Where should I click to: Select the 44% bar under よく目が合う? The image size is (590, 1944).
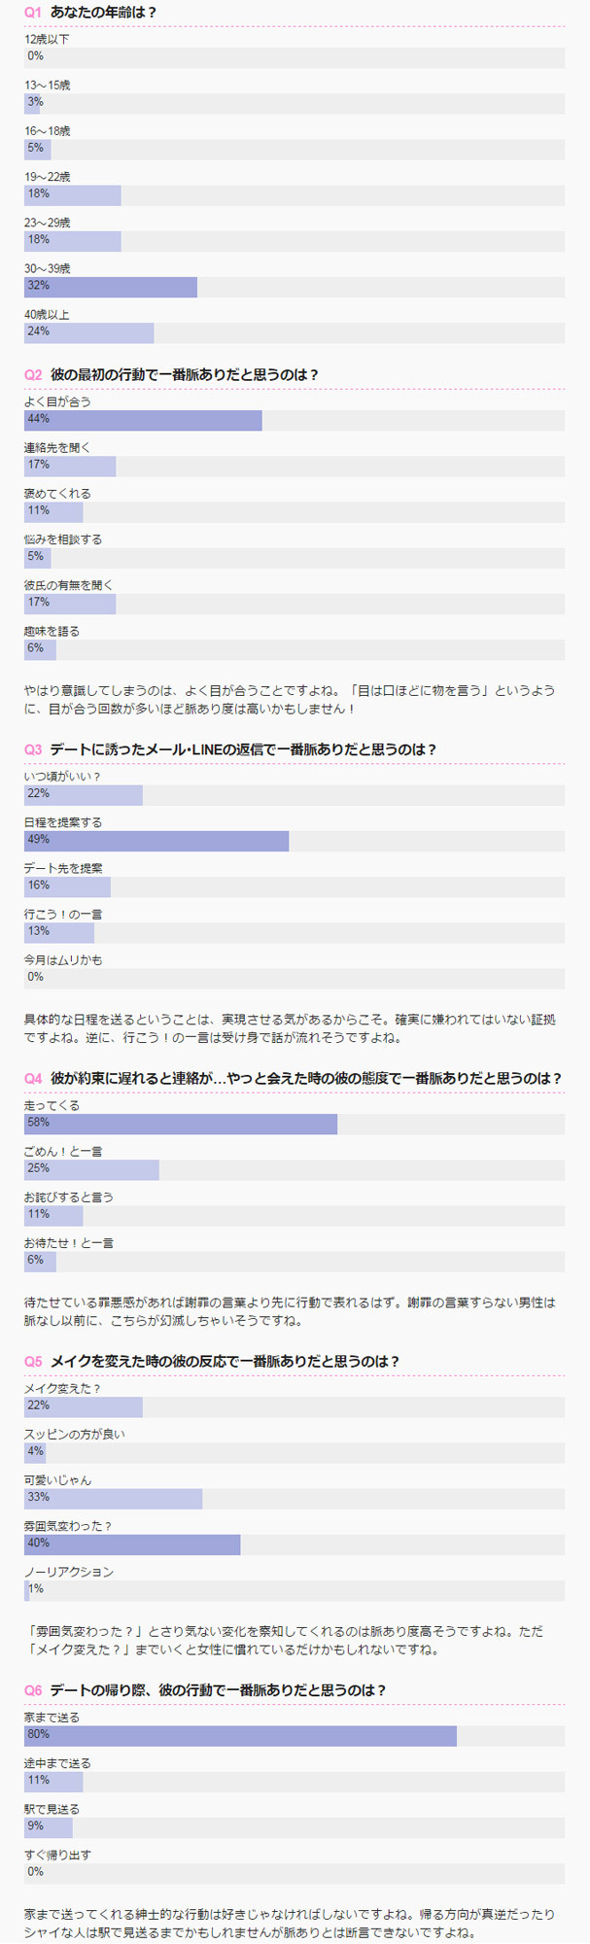143,420
